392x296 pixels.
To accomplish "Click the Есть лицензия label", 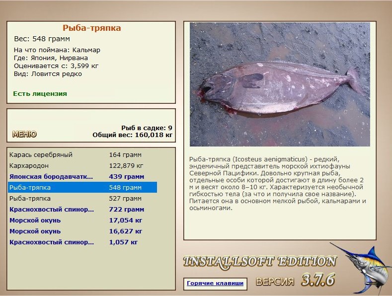I will 40,94.
